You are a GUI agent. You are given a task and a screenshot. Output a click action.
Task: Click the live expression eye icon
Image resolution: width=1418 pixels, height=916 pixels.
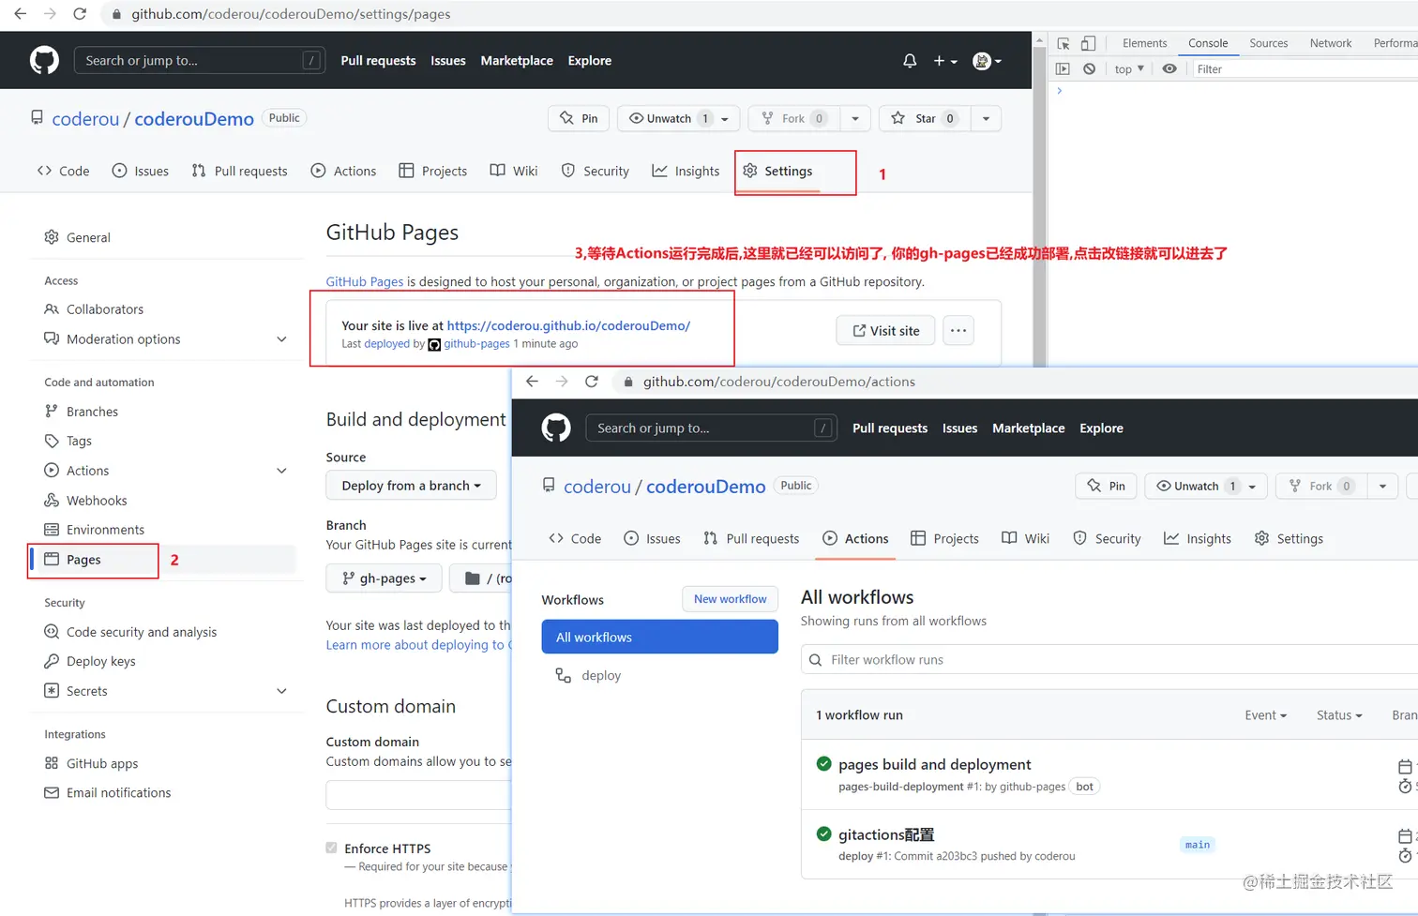(1169, 68)
